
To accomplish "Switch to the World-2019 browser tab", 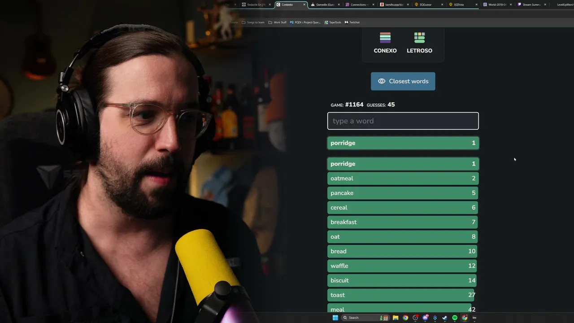I will tap(497, 4).
